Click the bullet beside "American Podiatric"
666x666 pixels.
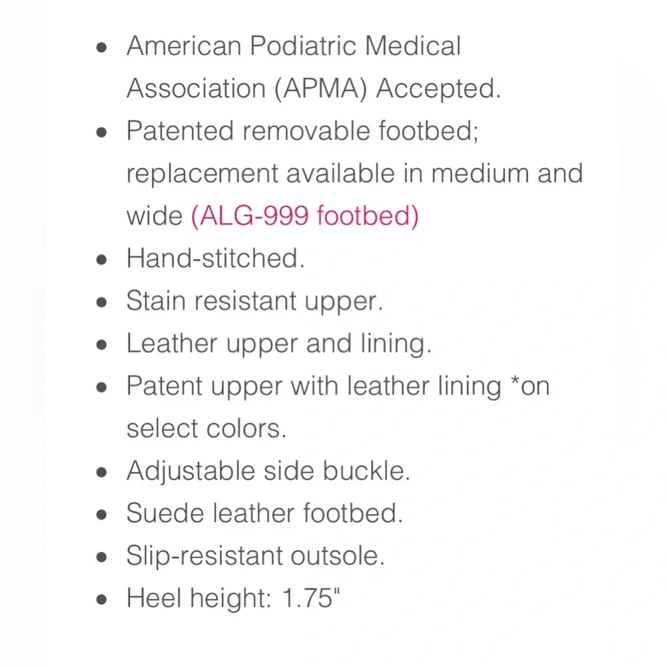(x=101, y=48)
